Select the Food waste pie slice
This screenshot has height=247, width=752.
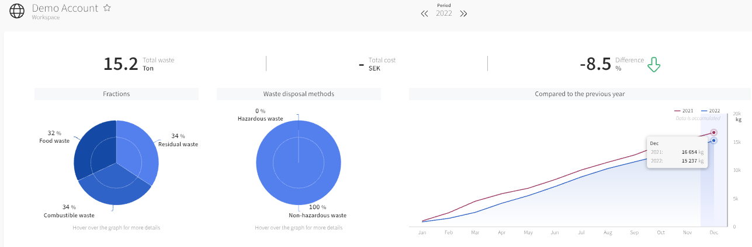tap(93, 149)
